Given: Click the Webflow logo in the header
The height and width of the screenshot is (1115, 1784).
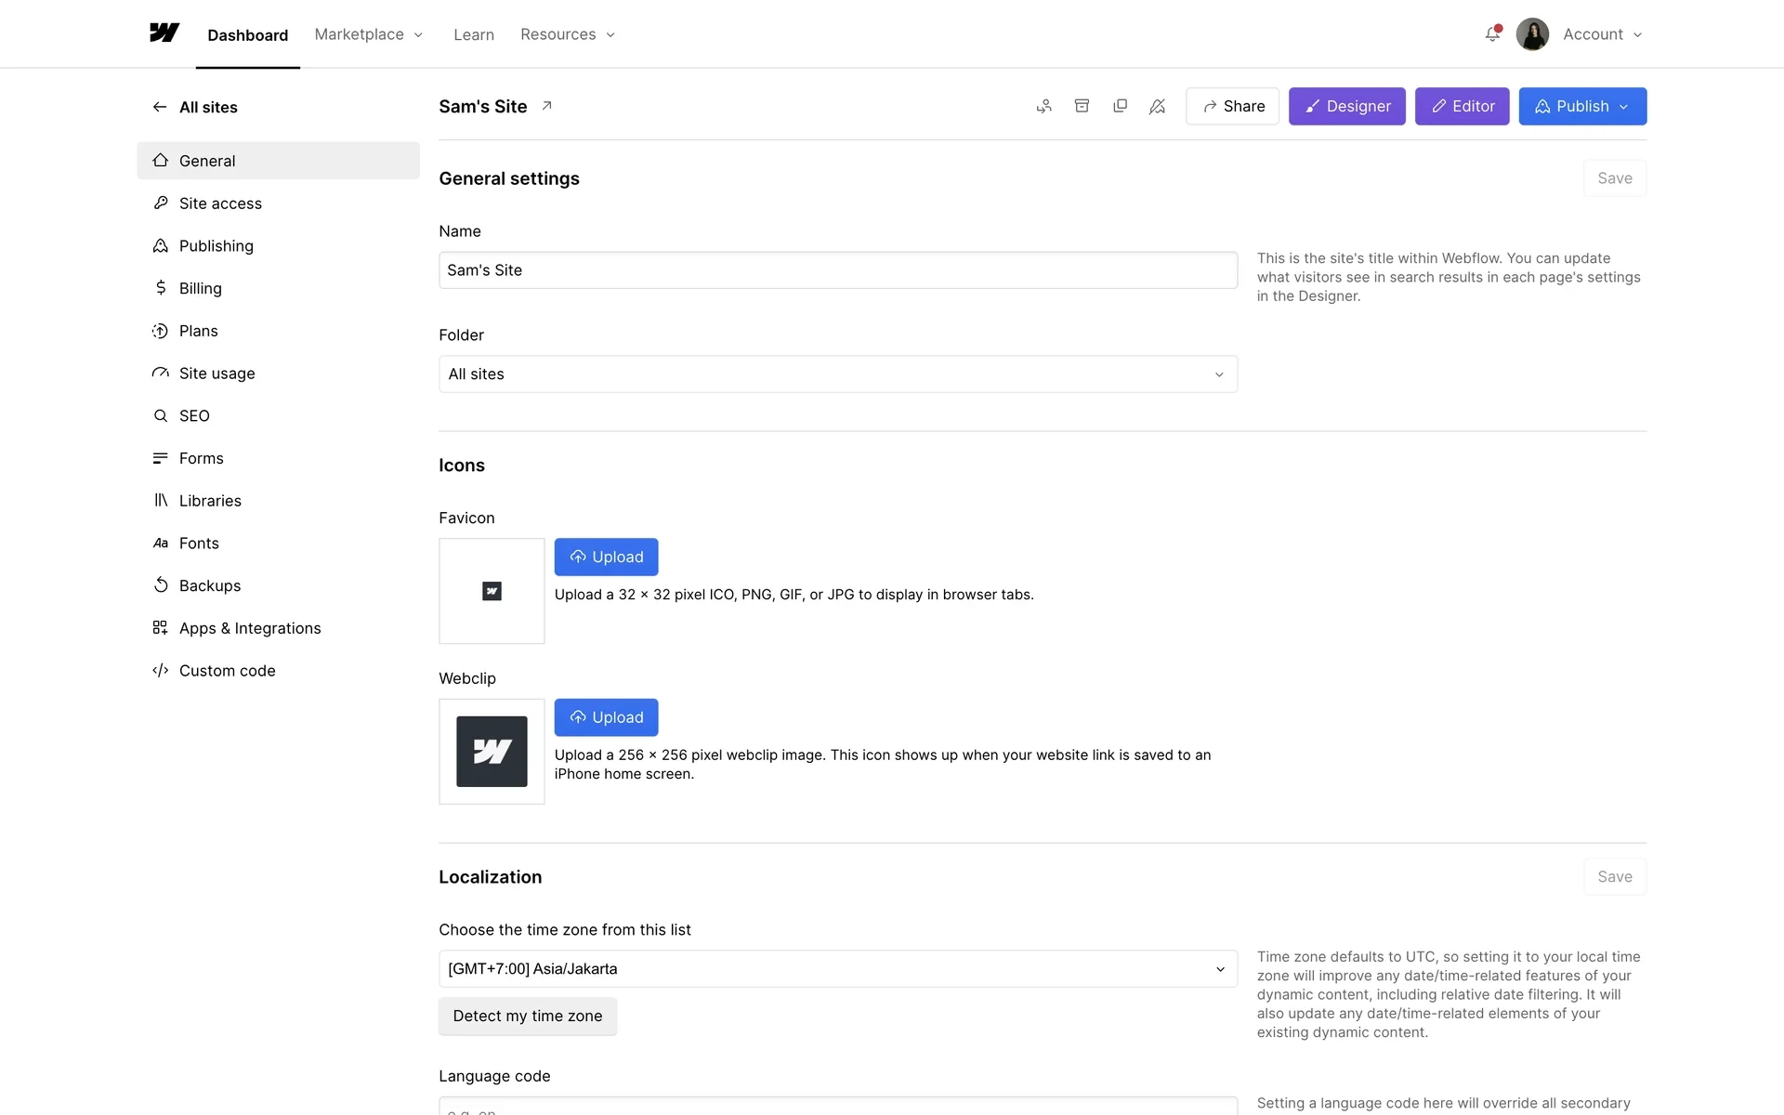Looking at the screenshot, I should click(164, 33).
